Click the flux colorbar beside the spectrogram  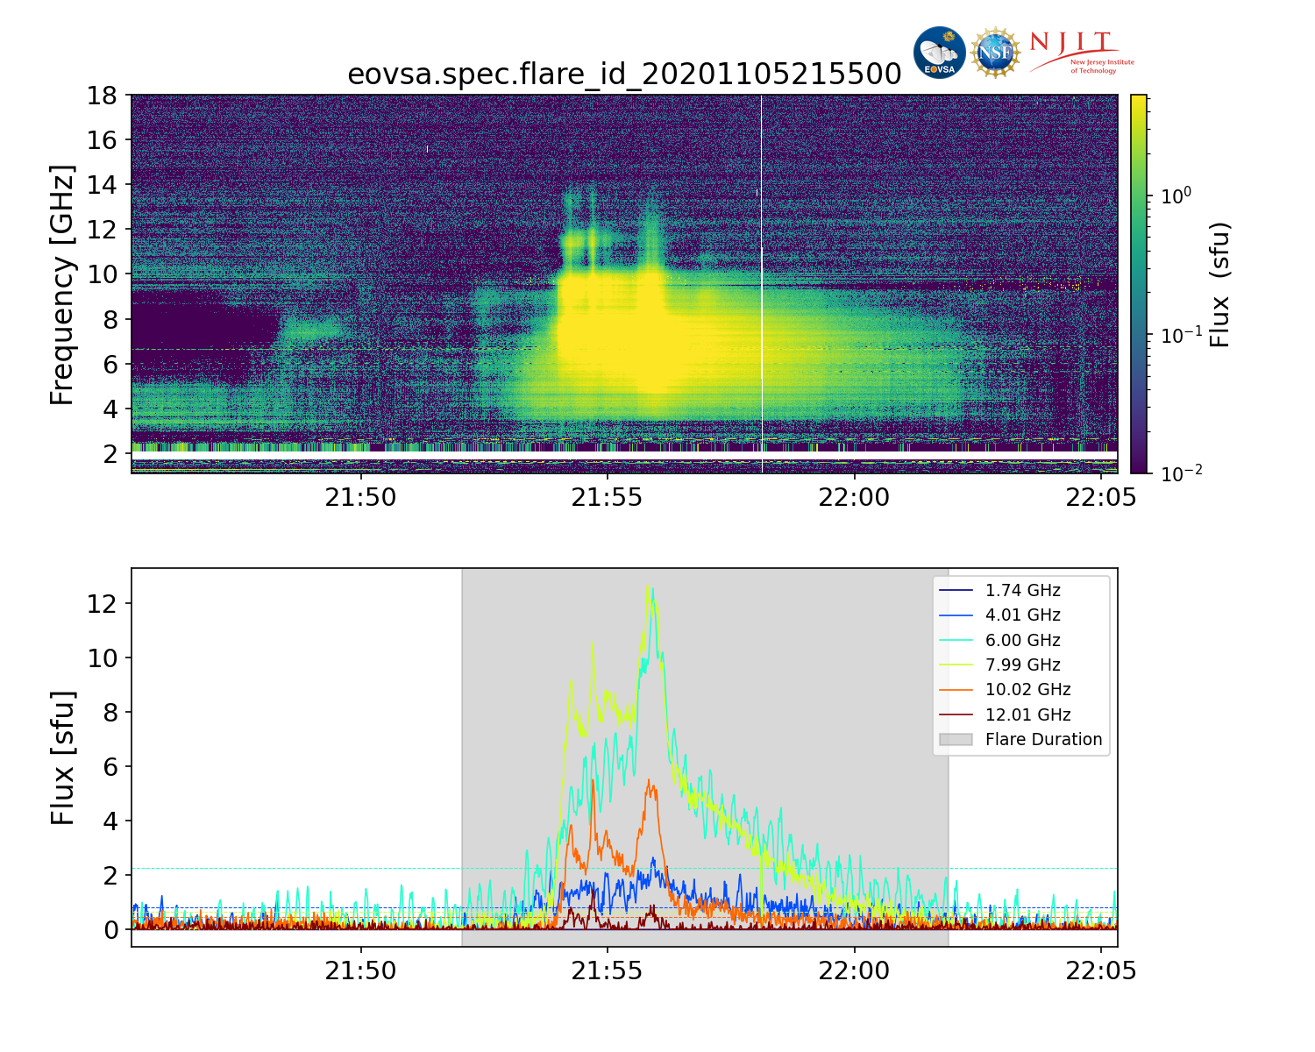pyautogui.click(x=1139, y=284)
